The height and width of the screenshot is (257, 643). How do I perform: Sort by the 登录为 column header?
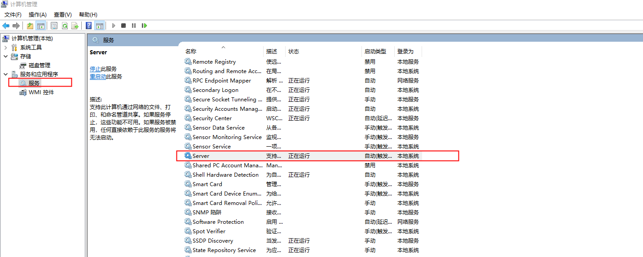(405, 51)
